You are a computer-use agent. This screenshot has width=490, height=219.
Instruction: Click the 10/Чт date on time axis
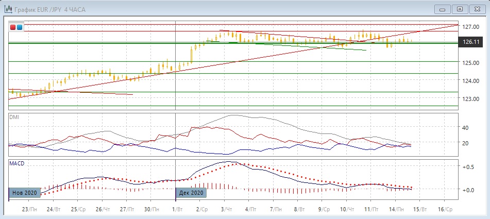point(347,210)
